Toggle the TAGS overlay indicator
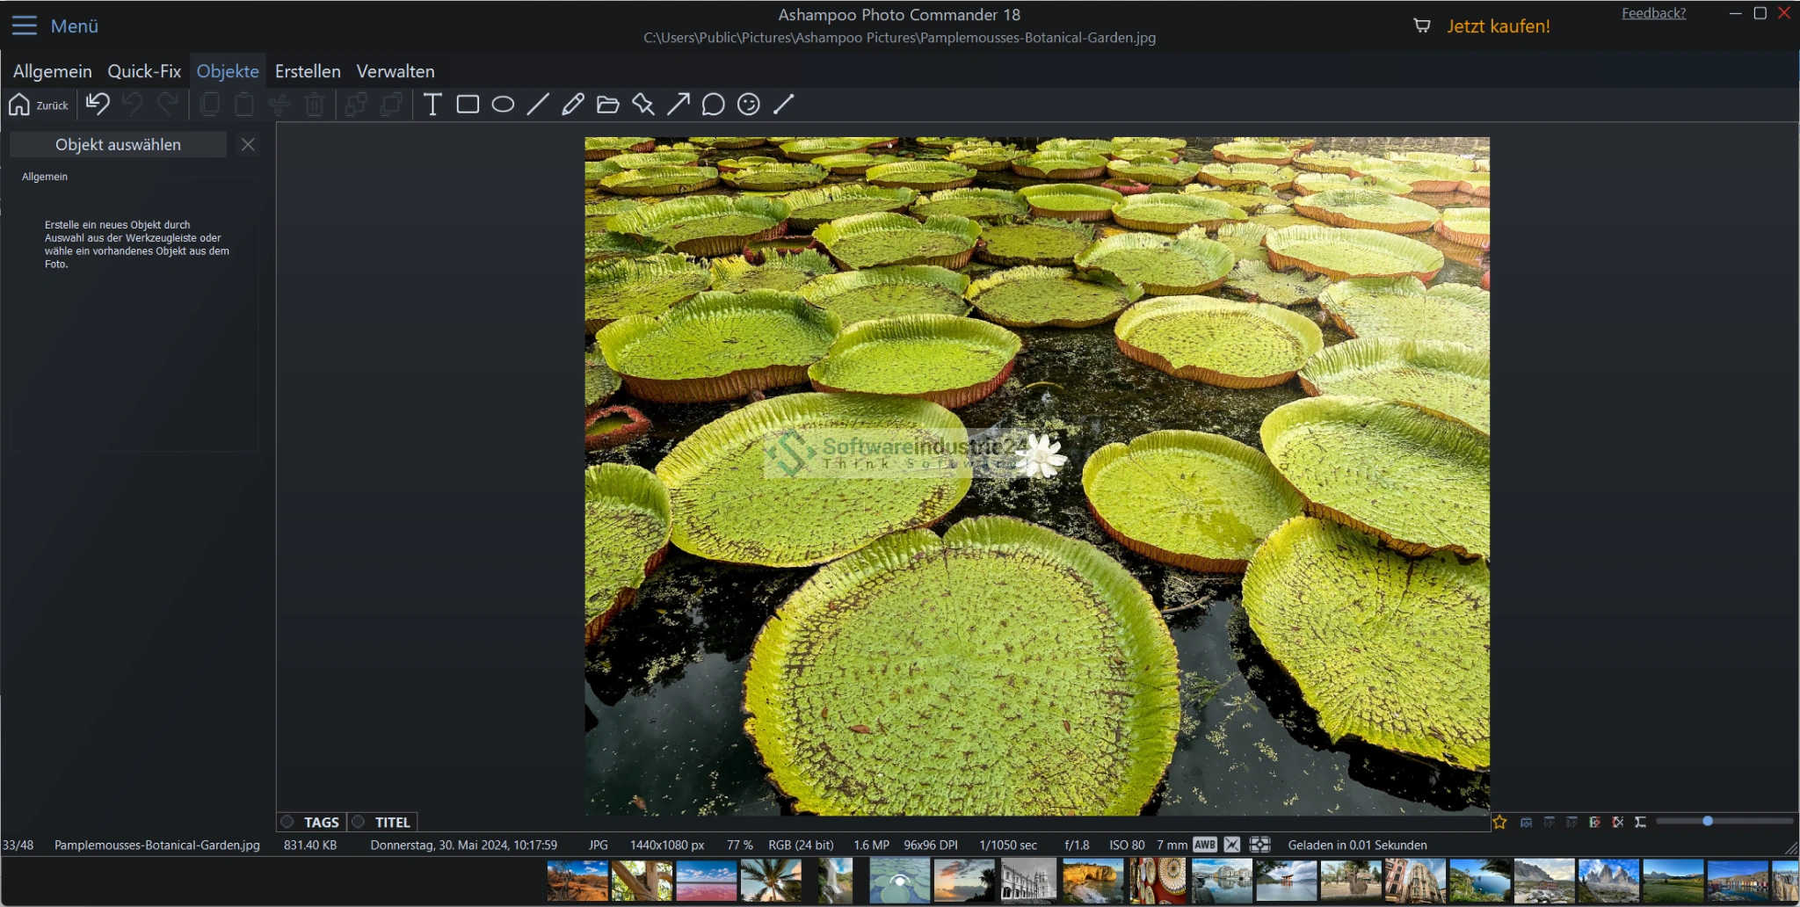This screenshot has height=907, width=1800. (x=287, y=822)
